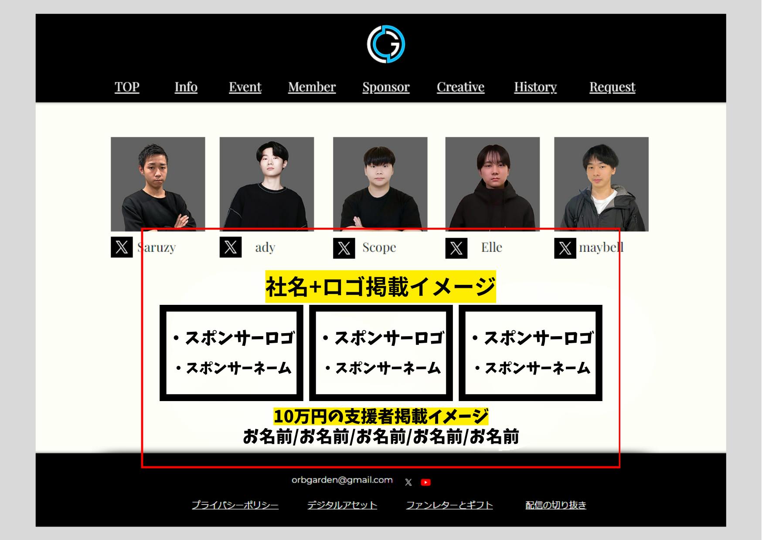Open the X icon next to maybell
762x540 pixels.
(x=565, y=248)
